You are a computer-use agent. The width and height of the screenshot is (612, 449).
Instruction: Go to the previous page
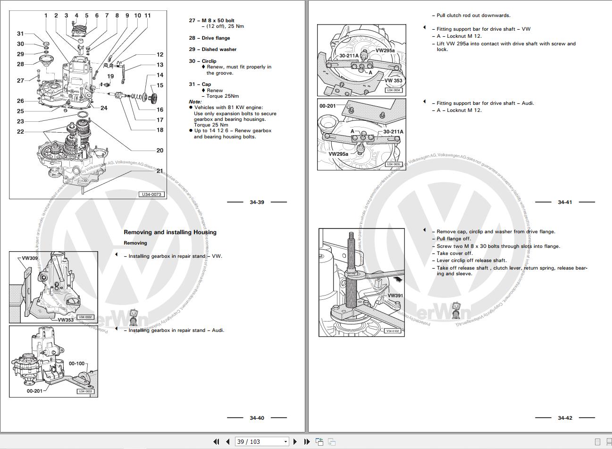[x=228, y=441]
